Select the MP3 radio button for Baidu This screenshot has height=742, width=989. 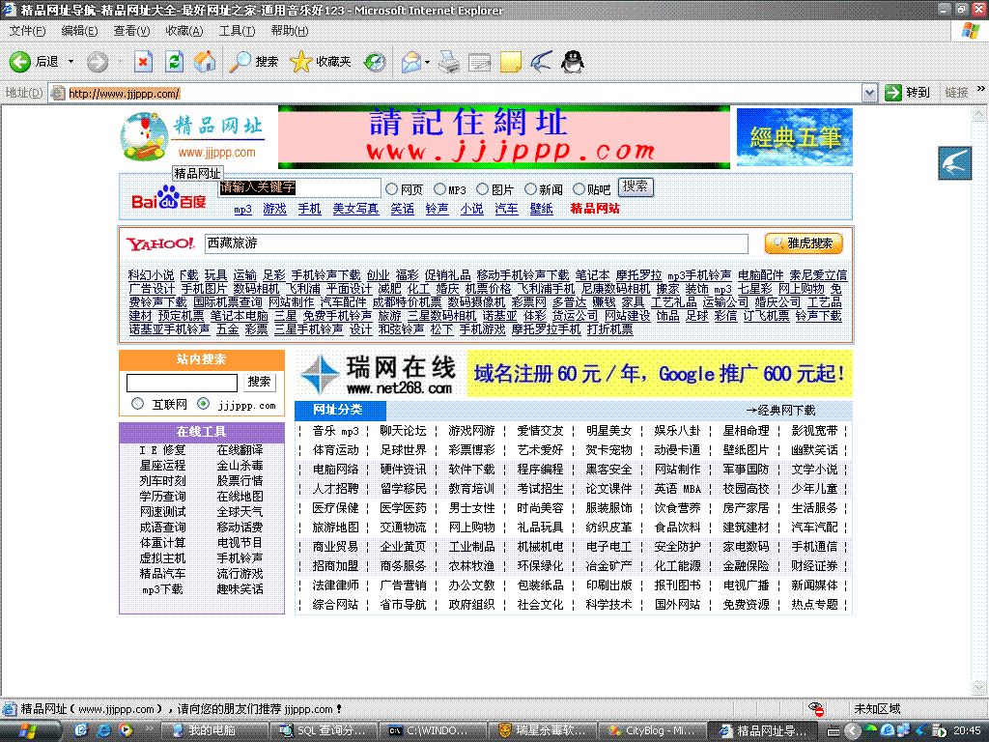440,189
